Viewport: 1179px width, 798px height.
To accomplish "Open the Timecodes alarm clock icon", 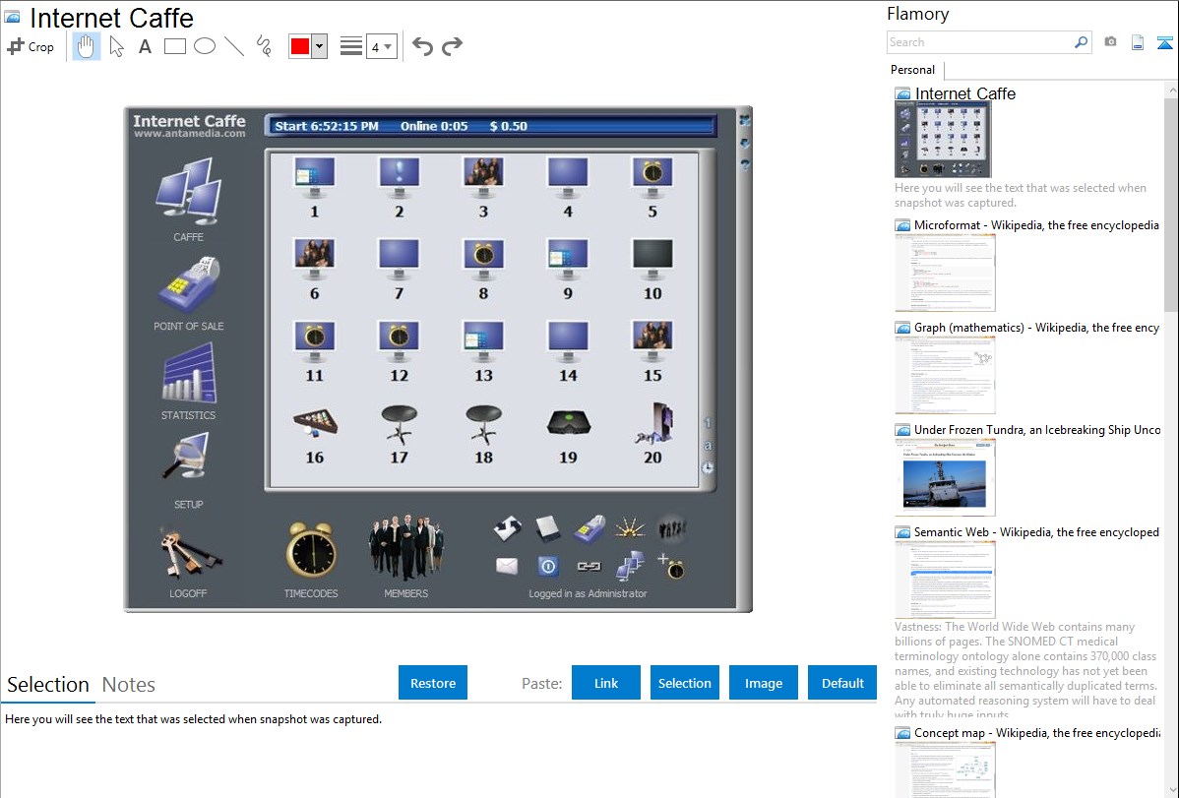I will (x=311, y=551).
